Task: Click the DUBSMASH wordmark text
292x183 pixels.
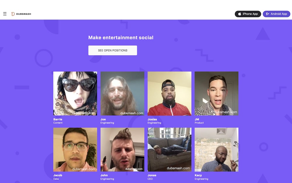Action: click(24, 14)
